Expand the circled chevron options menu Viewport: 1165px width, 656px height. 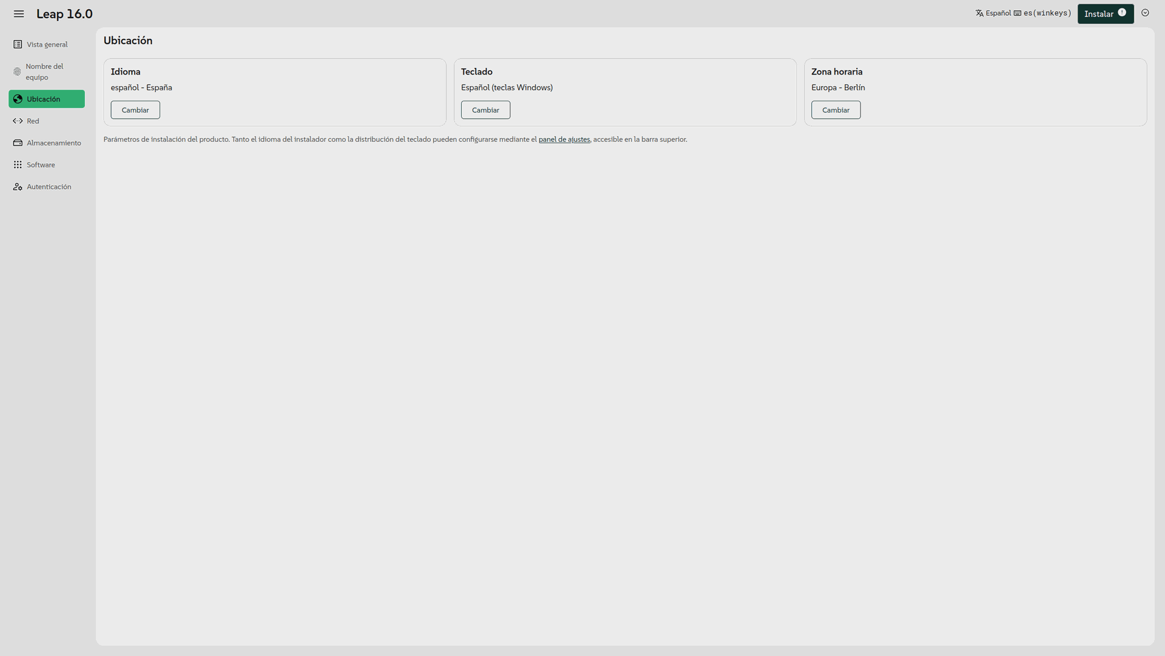coord(1145,13)
